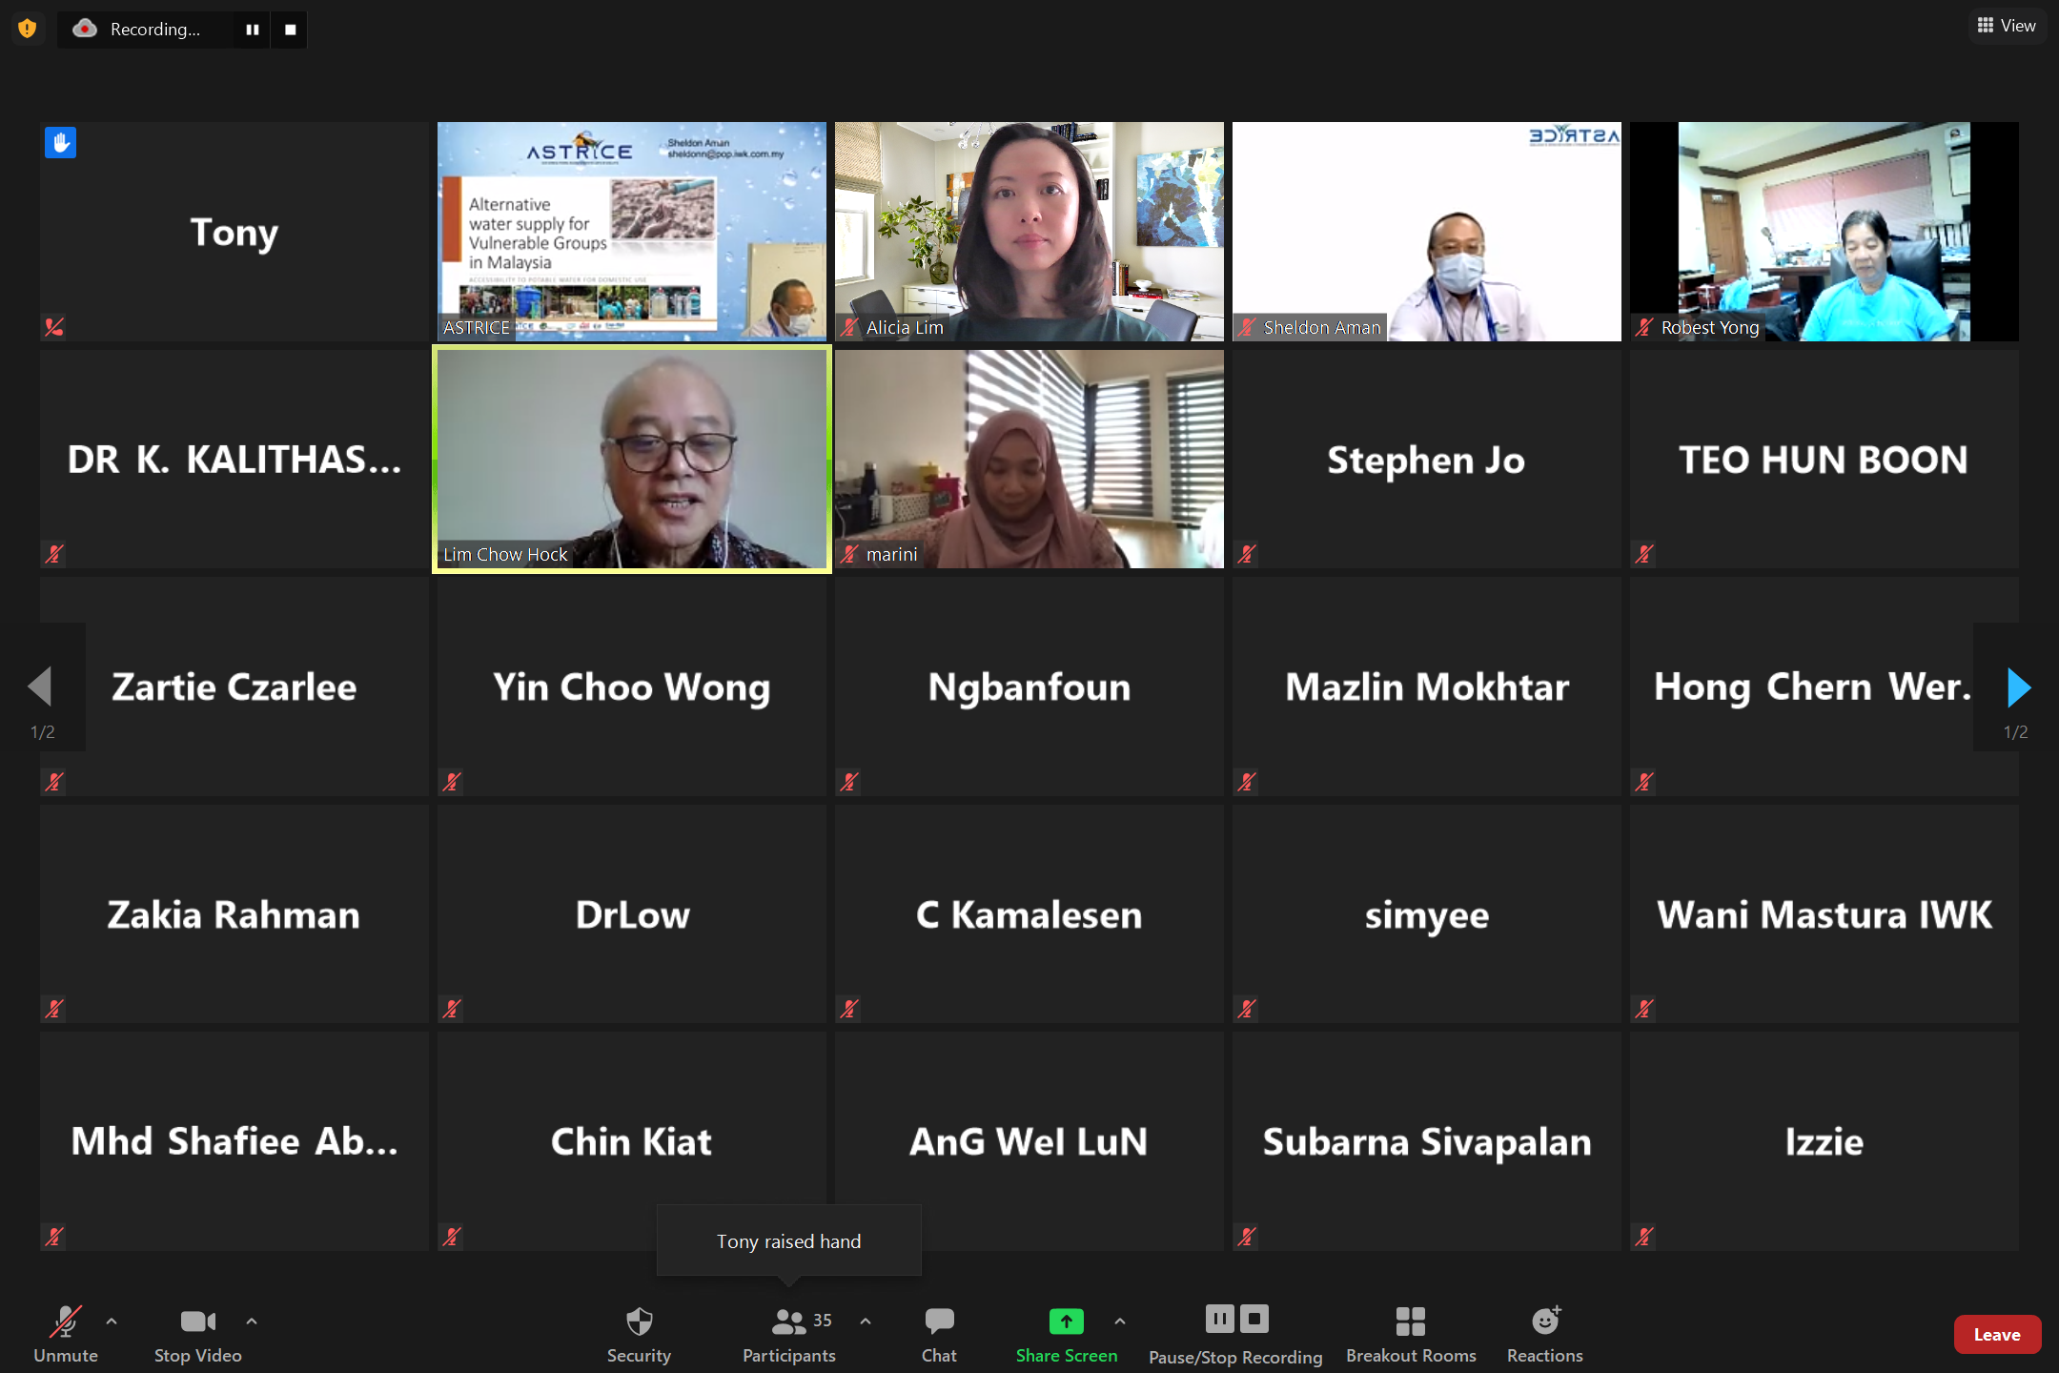Stop Video camera toggle
This screenshot has height=1373, width=2059.
(197, 1322)
